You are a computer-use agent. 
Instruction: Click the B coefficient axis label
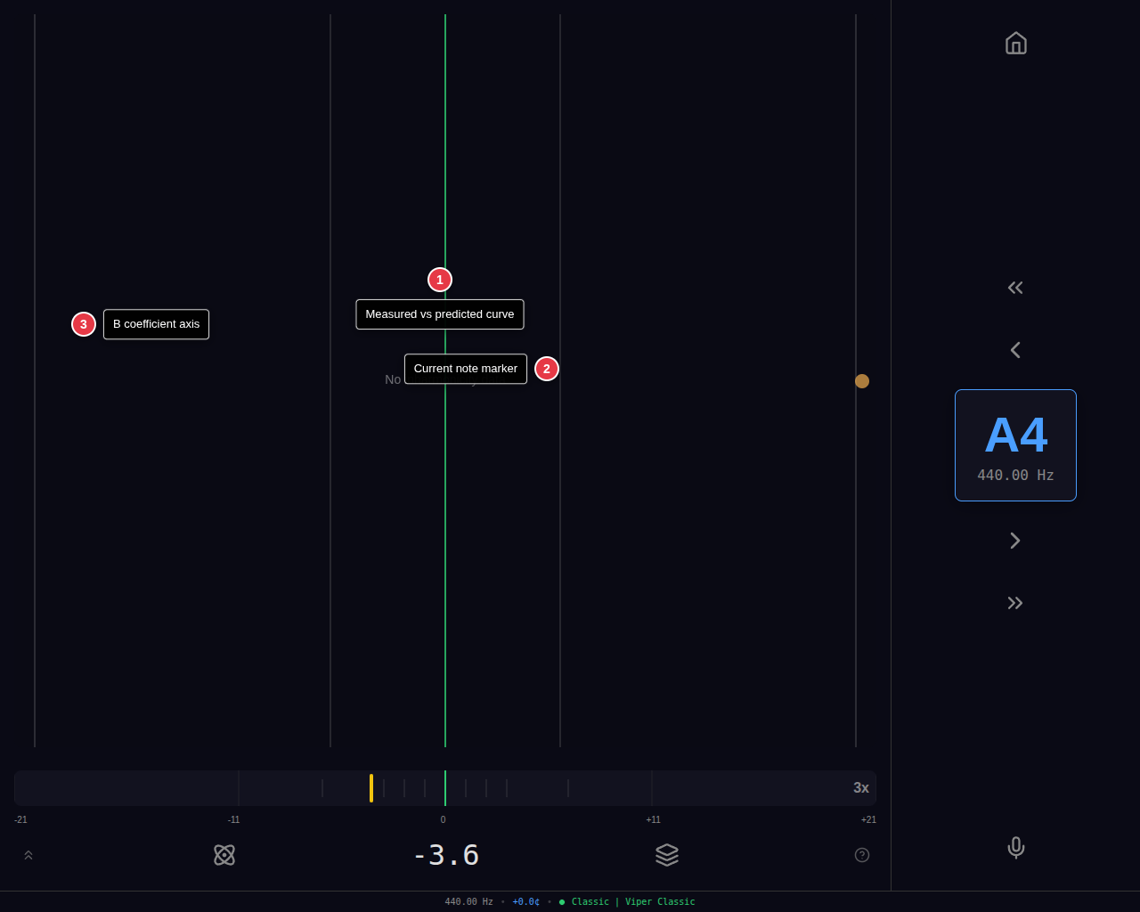tap(156, 323)
